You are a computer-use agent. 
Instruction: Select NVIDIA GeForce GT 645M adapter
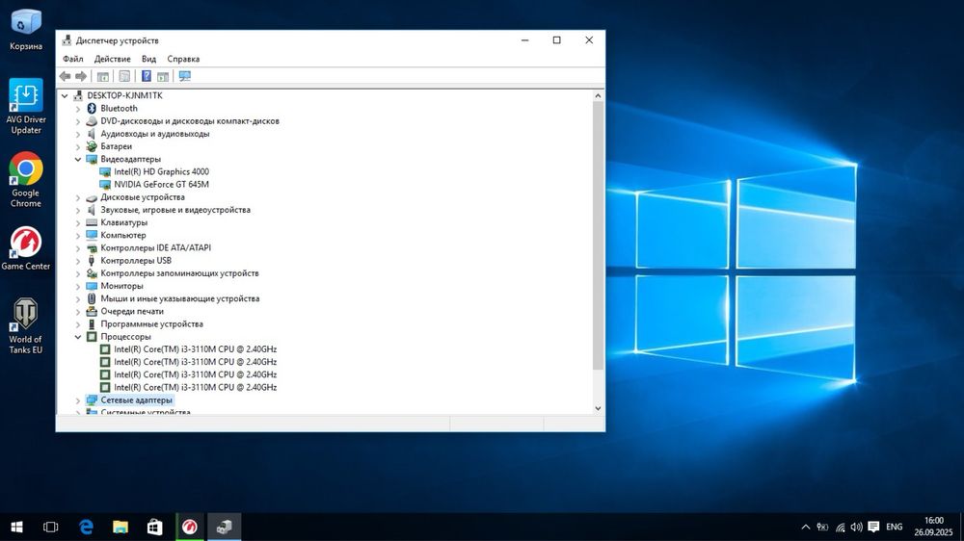(x=161, y=184)
